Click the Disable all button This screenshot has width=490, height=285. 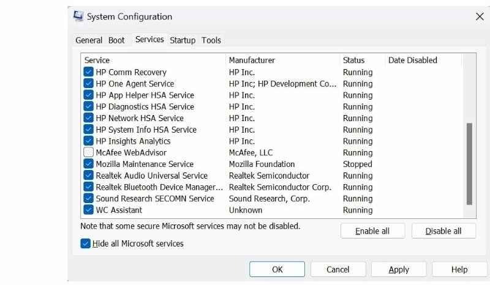443,231
